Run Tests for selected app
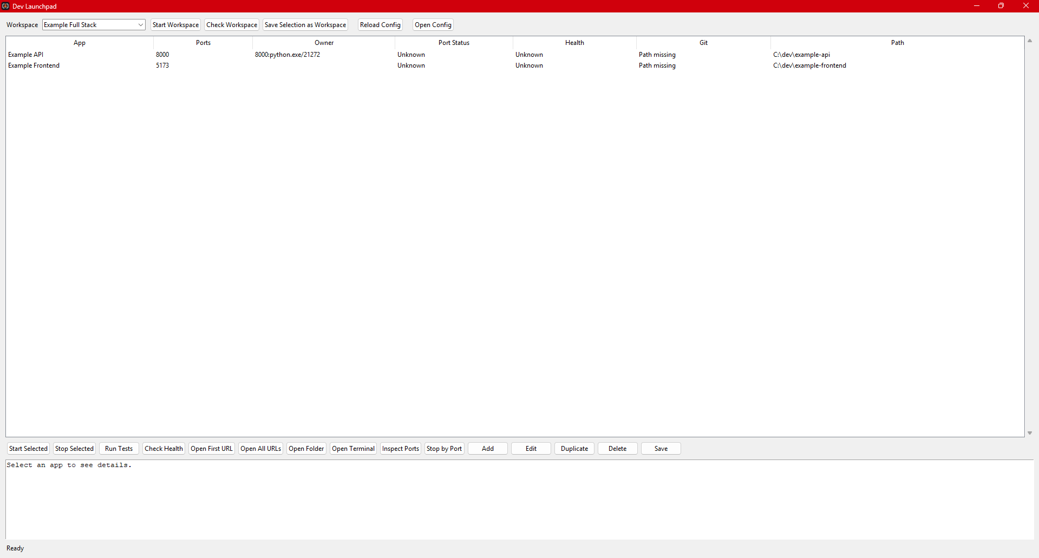The height and width of the screenshot is (558, 1039). 119,449
